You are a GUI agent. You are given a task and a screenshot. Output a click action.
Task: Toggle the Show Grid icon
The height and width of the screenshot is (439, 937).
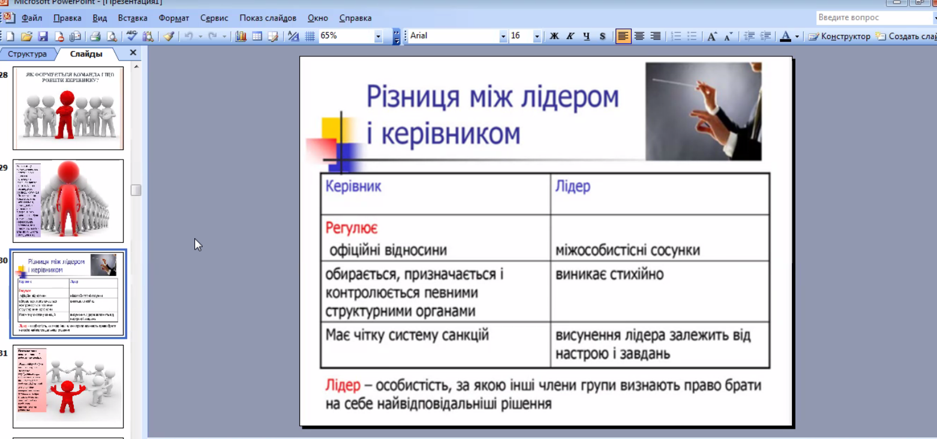pyautogui.click(x=310, y=37)
